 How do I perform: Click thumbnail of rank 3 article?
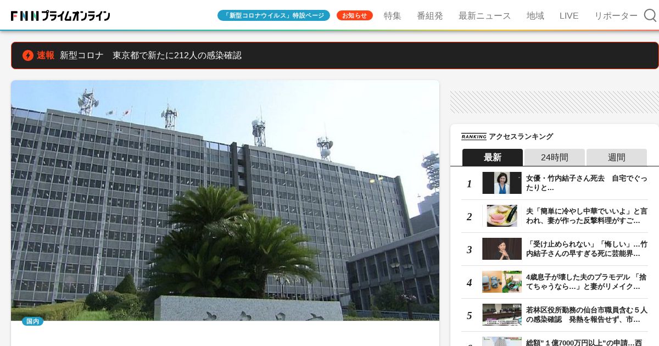(x=502, y=249)
